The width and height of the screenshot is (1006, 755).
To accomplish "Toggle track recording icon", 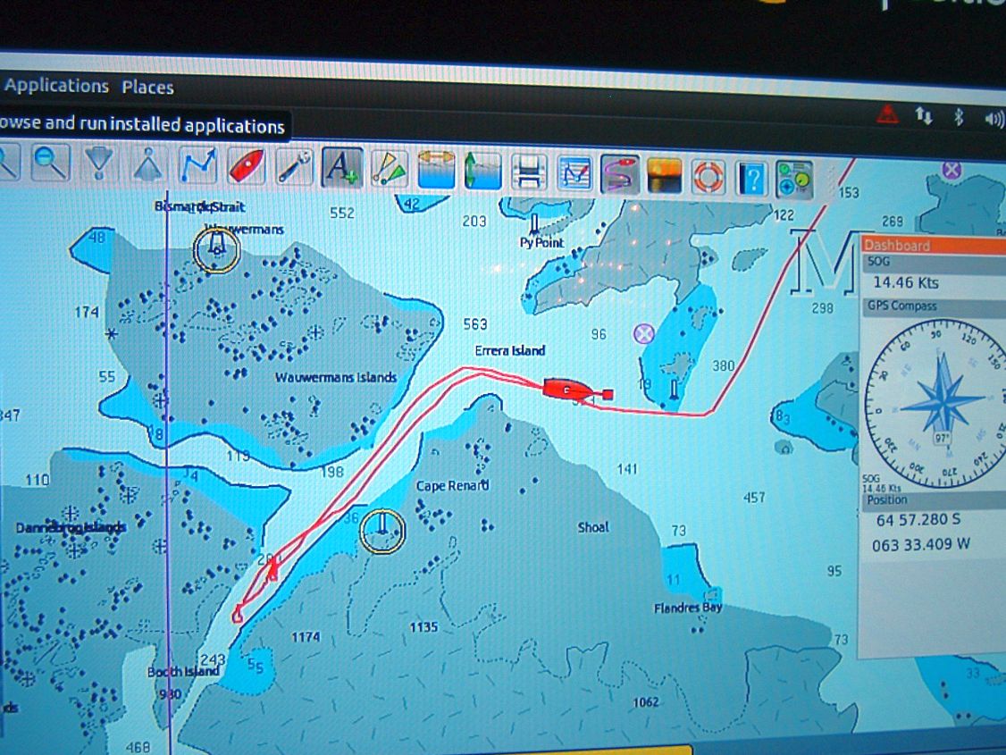I will [x=620, y=174].
